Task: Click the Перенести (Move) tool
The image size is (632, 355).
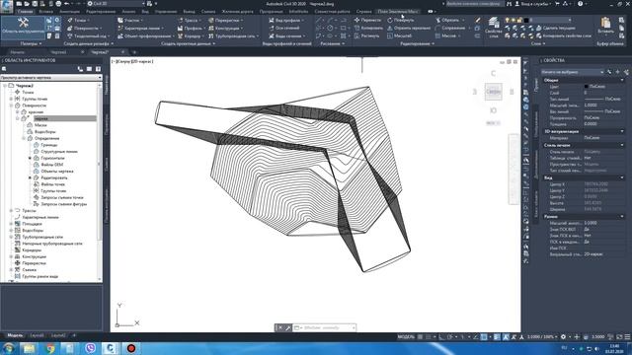Action: point(367,20)
